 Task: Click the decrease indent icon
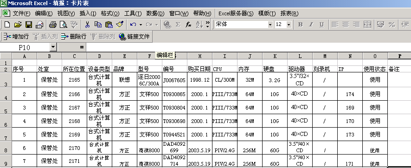click(405, 25)
